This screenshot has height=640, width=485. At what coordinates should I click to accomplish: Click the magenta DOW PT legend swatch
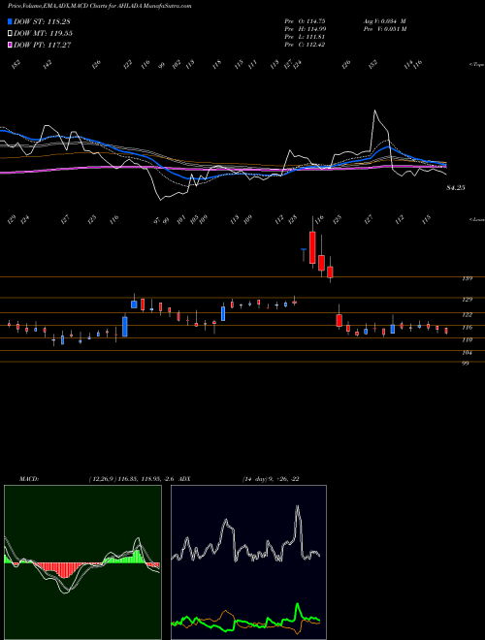click(x=10, y=45)
